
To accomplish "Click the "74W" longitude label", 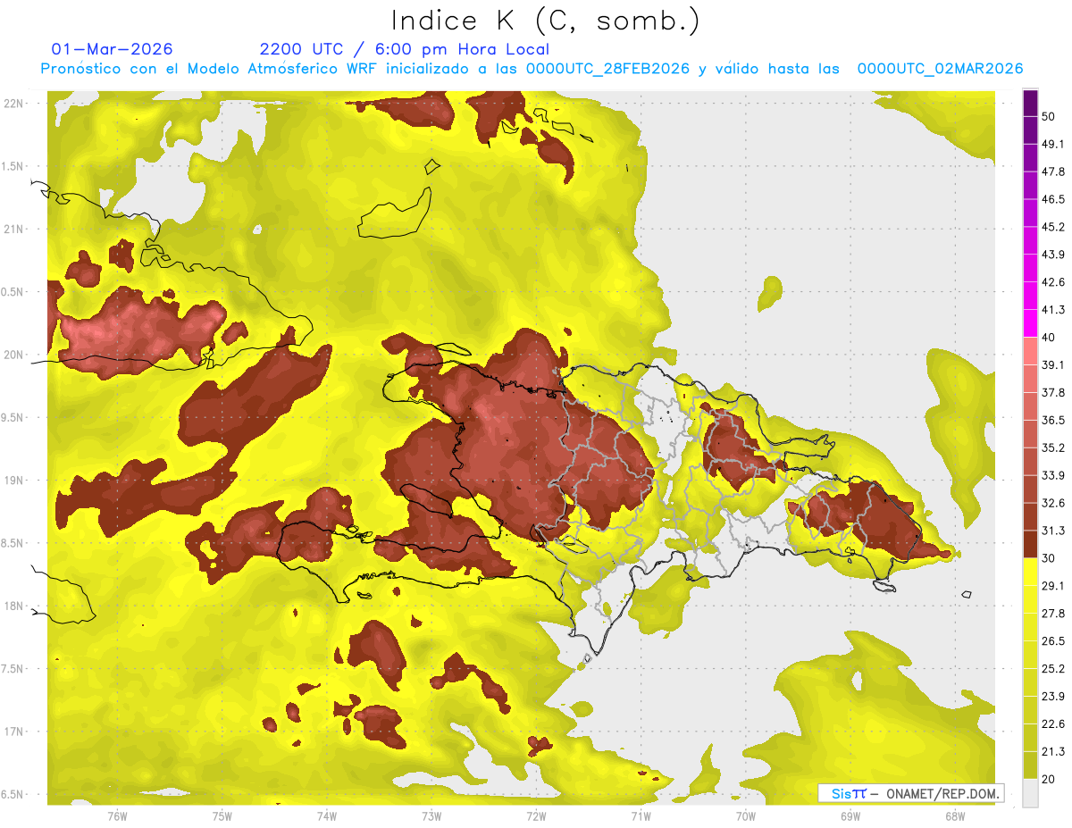I will coord(326,816).
